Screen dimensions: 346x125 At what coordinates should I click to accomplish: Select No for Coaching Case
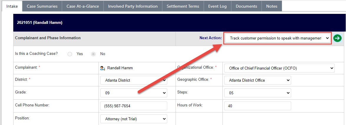click(x=93, y=54)
